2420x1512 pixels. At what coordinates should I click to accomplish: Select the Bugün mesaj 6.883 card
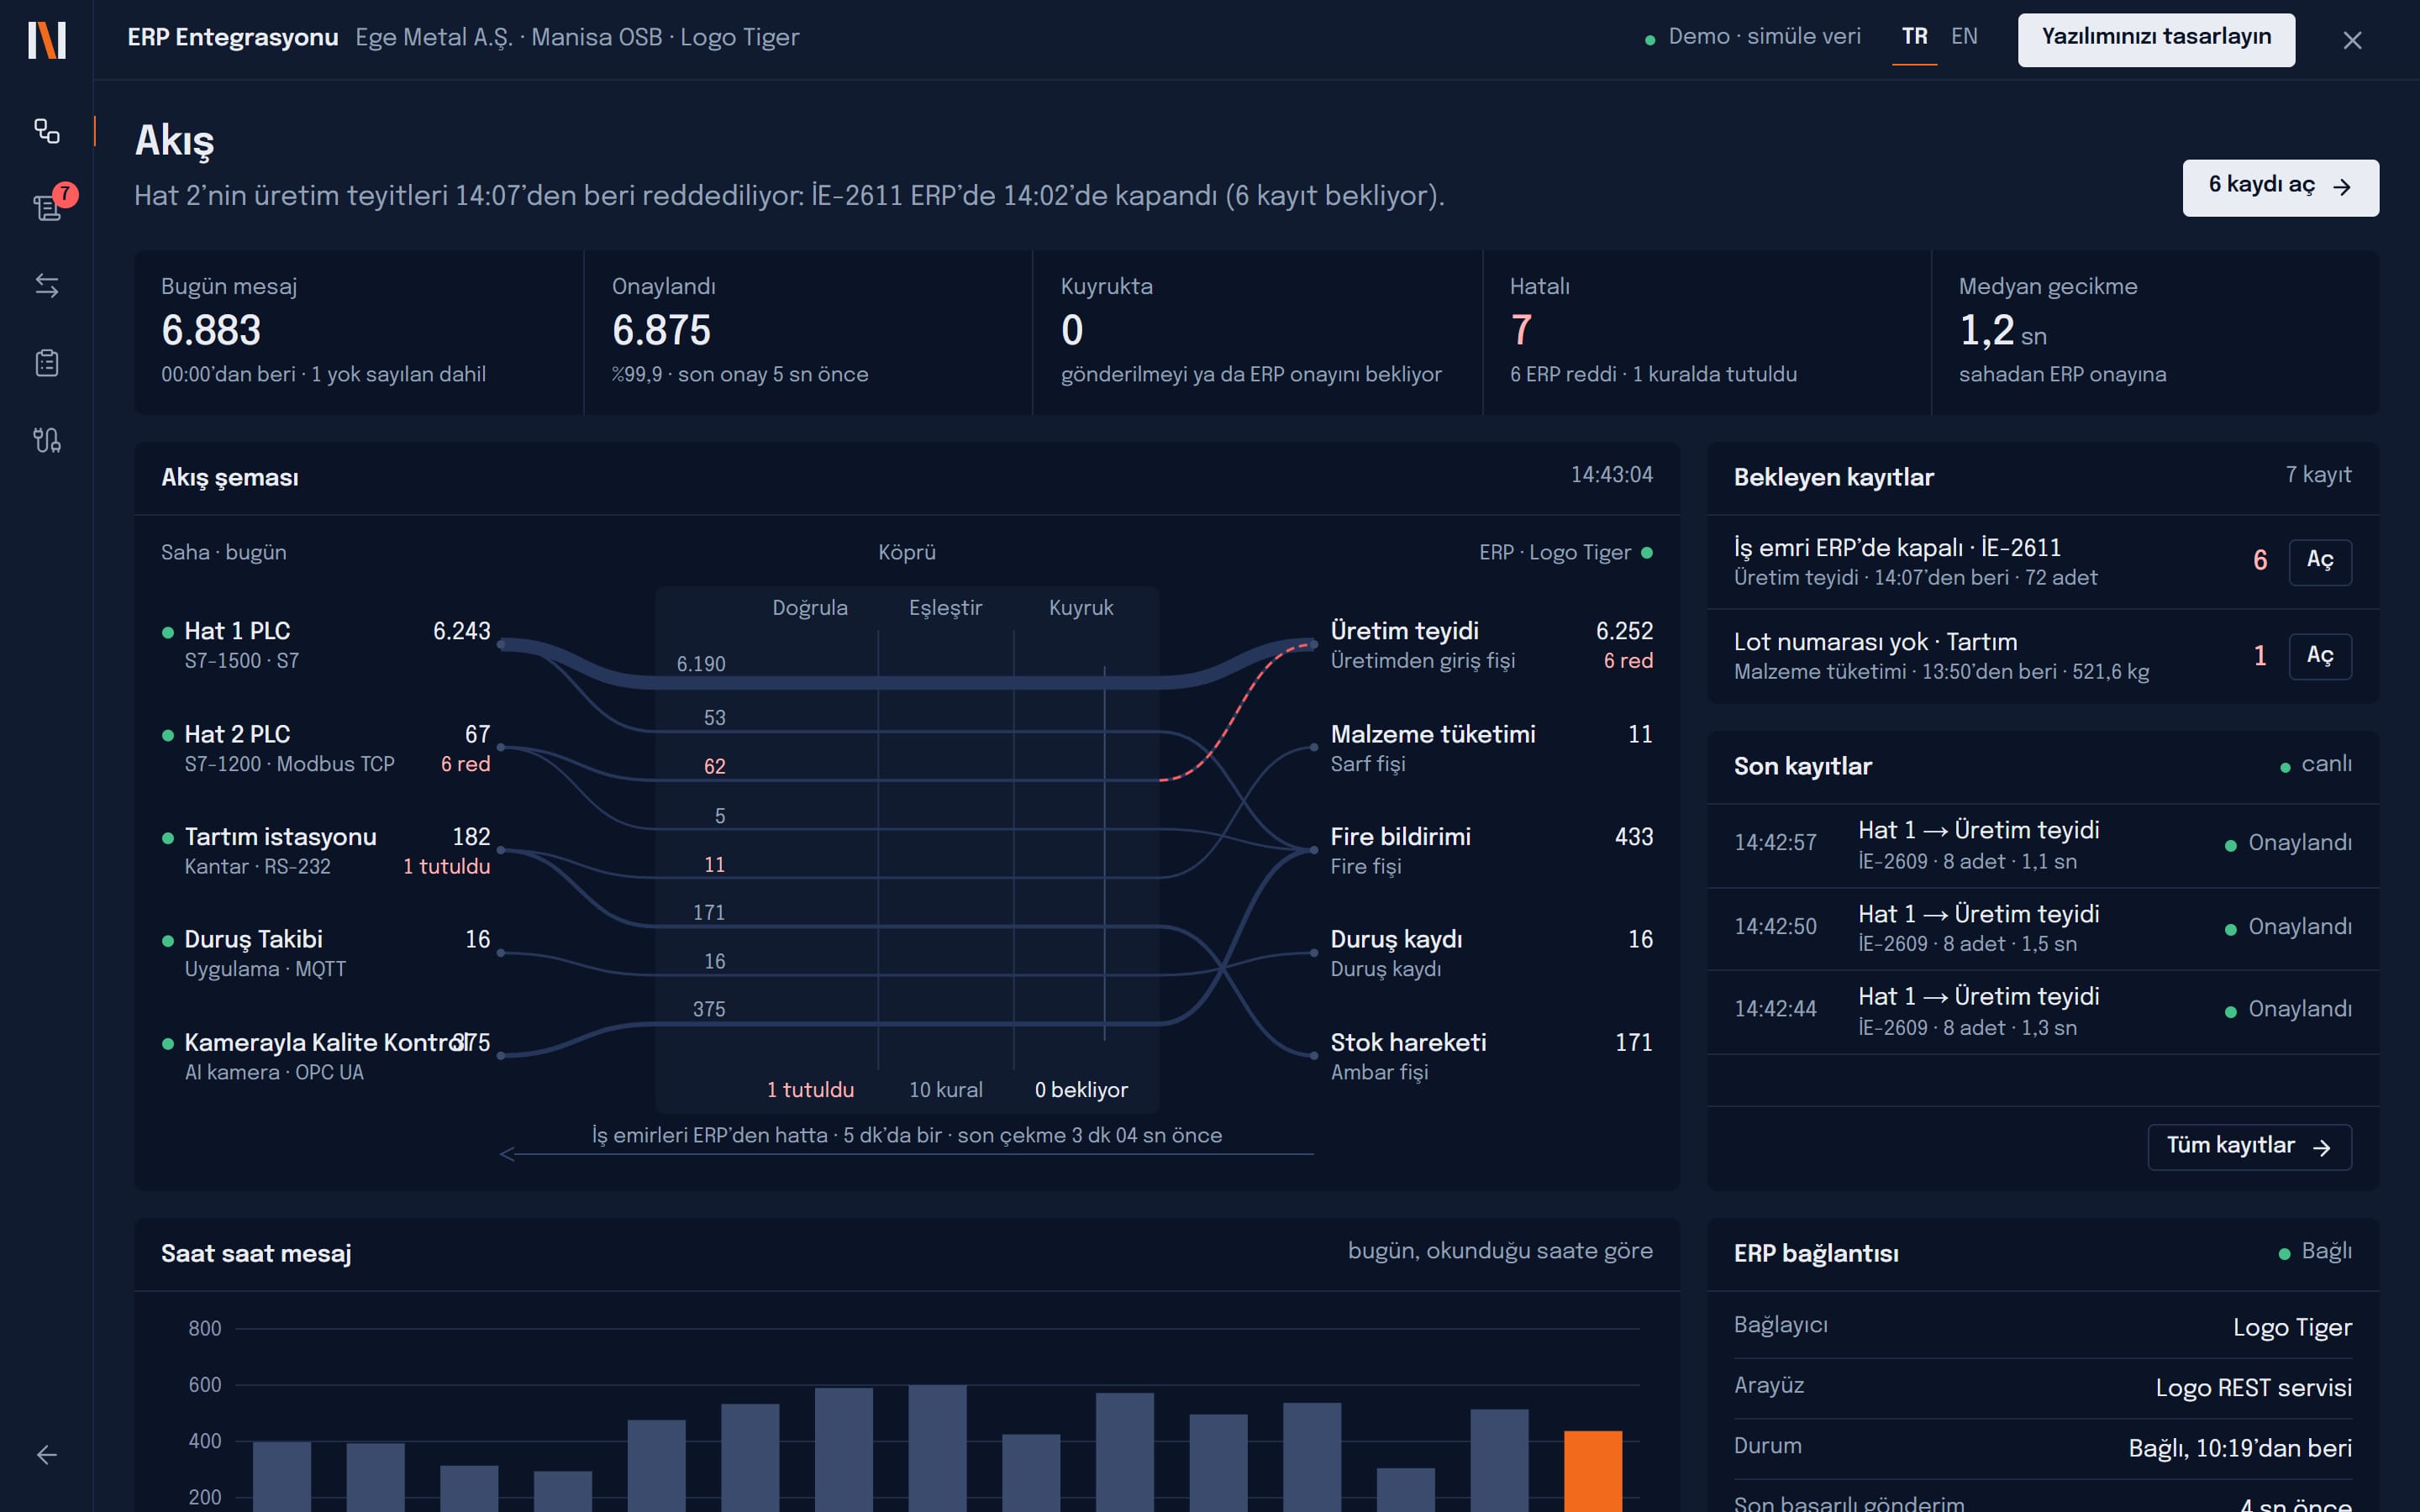(x=358, y=332)
